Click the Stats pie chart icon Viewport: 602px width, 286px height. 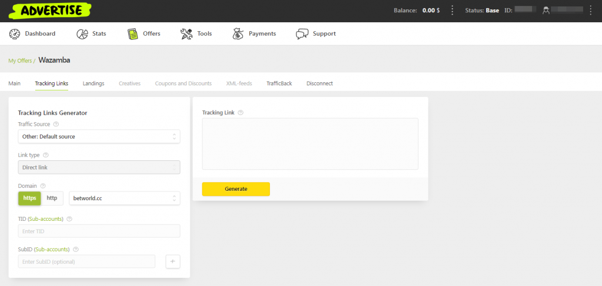[x=82, y=33]
